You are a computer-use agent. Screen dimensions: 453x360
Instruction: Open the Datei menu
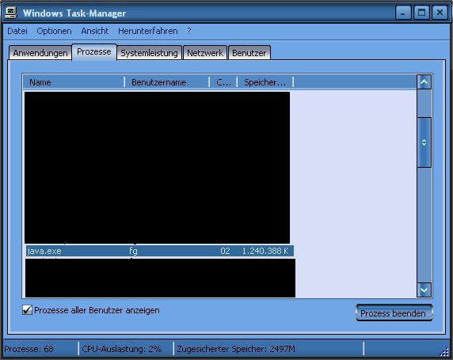point(17,31)
